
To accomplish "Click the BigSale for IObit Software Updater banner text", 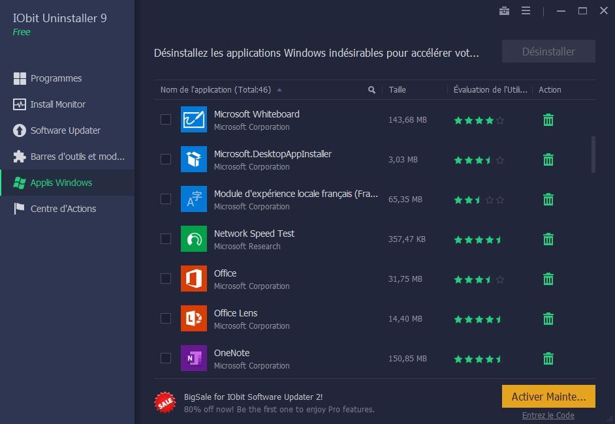I will pos(253,397).
